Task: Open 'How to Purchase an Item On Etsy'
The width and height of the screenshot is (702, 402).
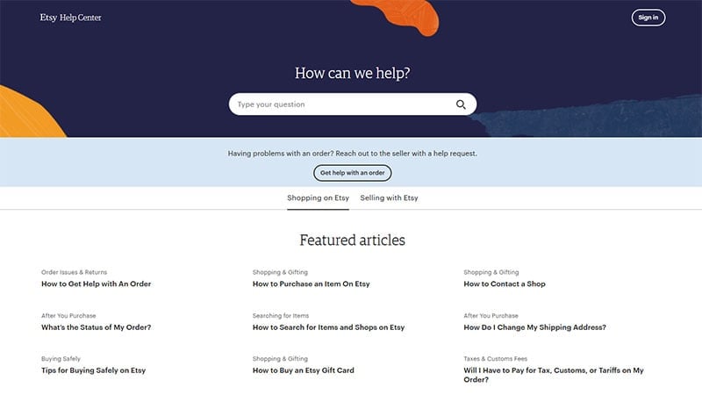Action: point(311,284)
